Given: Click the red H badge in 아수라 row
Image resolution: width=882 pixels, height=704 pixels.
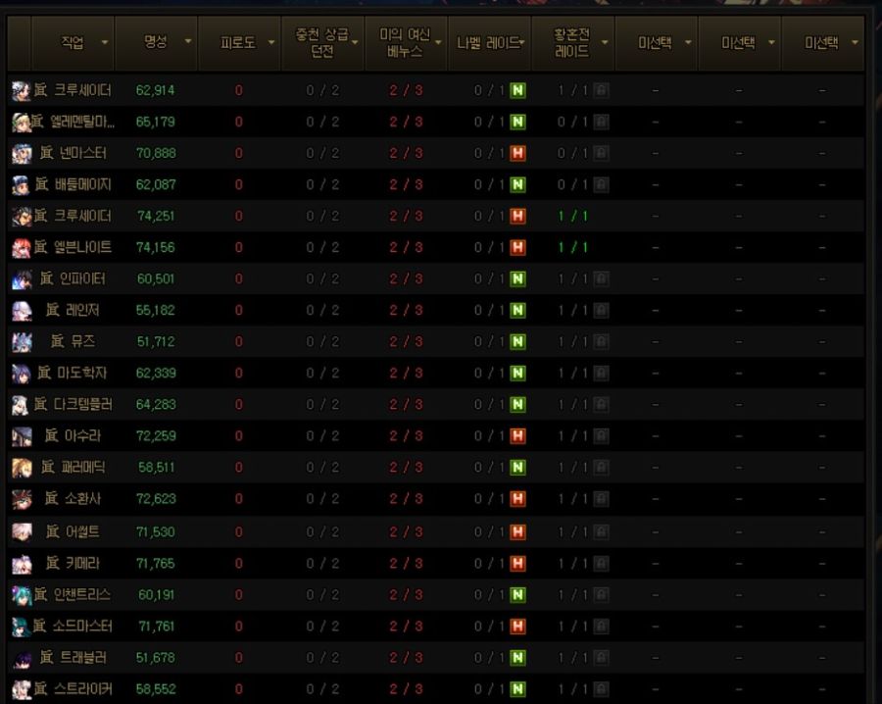Looking at the screenshot, I should (517, 436).
